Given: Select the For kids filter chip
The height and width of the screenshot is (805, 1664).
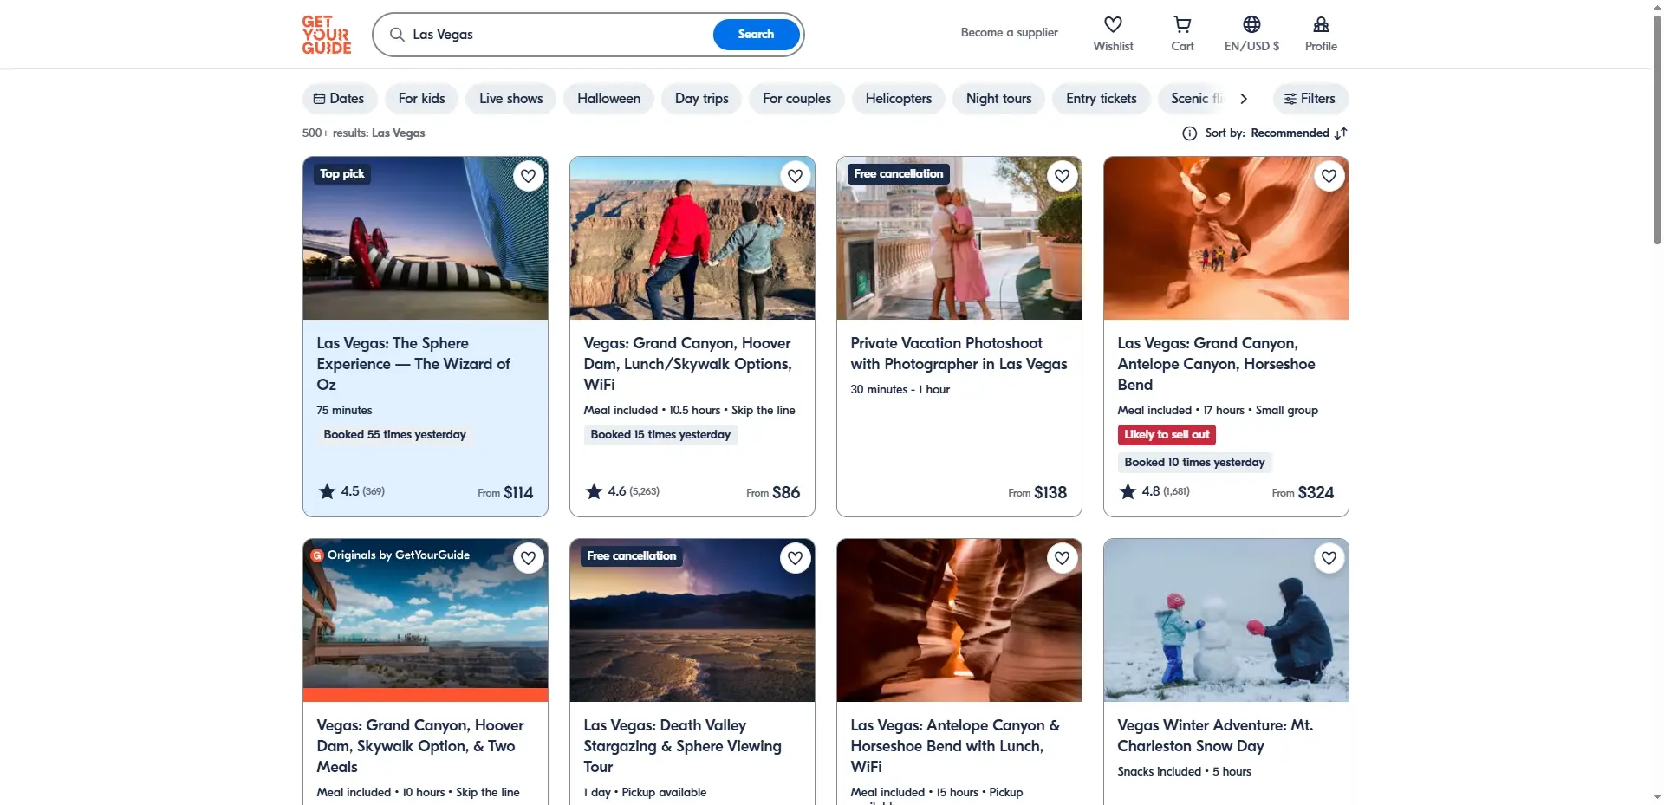Looking at the screenshot, I should [x=421, y=99].
